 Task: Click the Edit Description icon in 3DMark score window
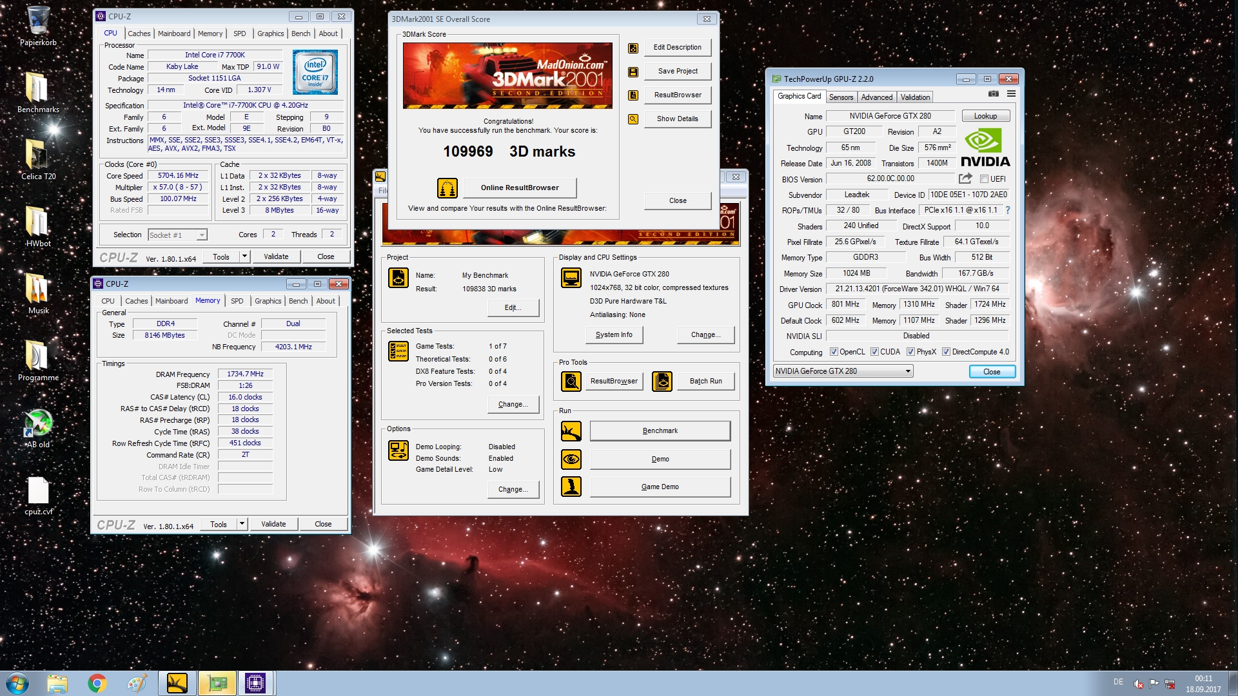[x=633, y=48]
